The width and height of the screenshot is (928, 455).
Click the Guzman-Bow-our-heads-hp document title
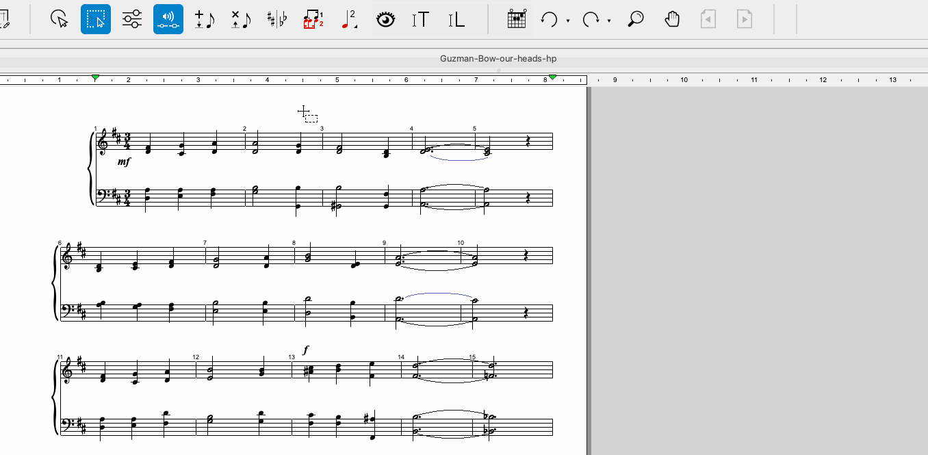click(498, 58)
